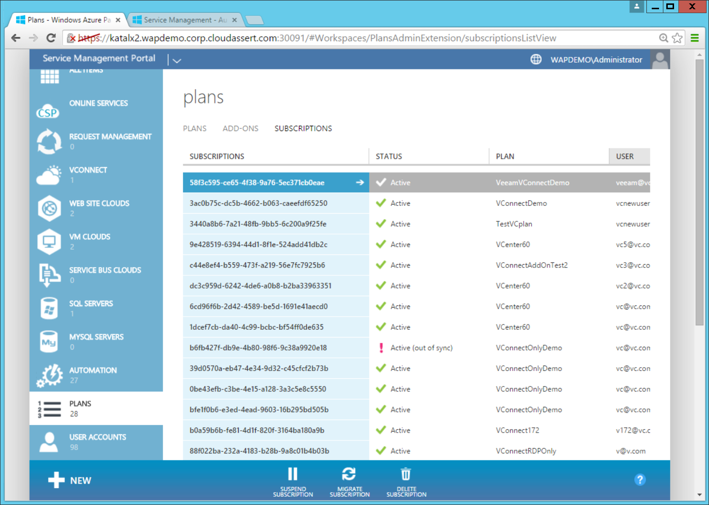Open the help question mark icon
Image resolution: width=709 pixels, height=505 pixels.
pyautogui.click(x=640, y=480)
